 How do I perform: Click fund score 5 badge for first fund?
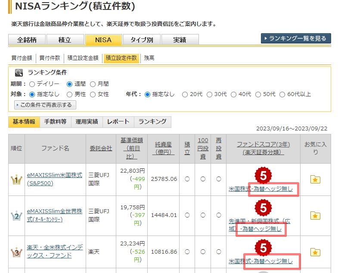[x=263, y=175]
